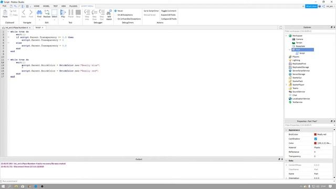Click the Forward navigation arrow
The image size is (336, 189).
coord(31,13)
